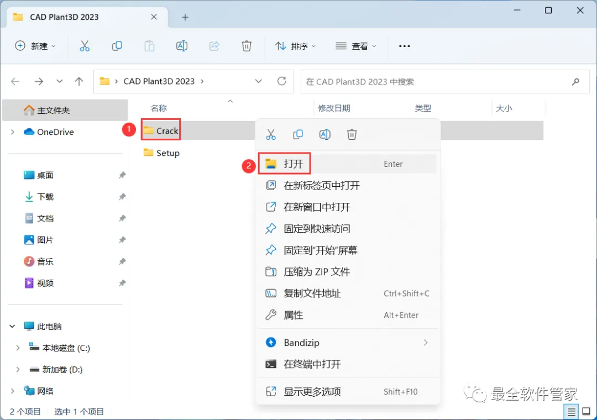Refresh the current folder view
This screenshot has width=597, height=420.
coord(282,81)
